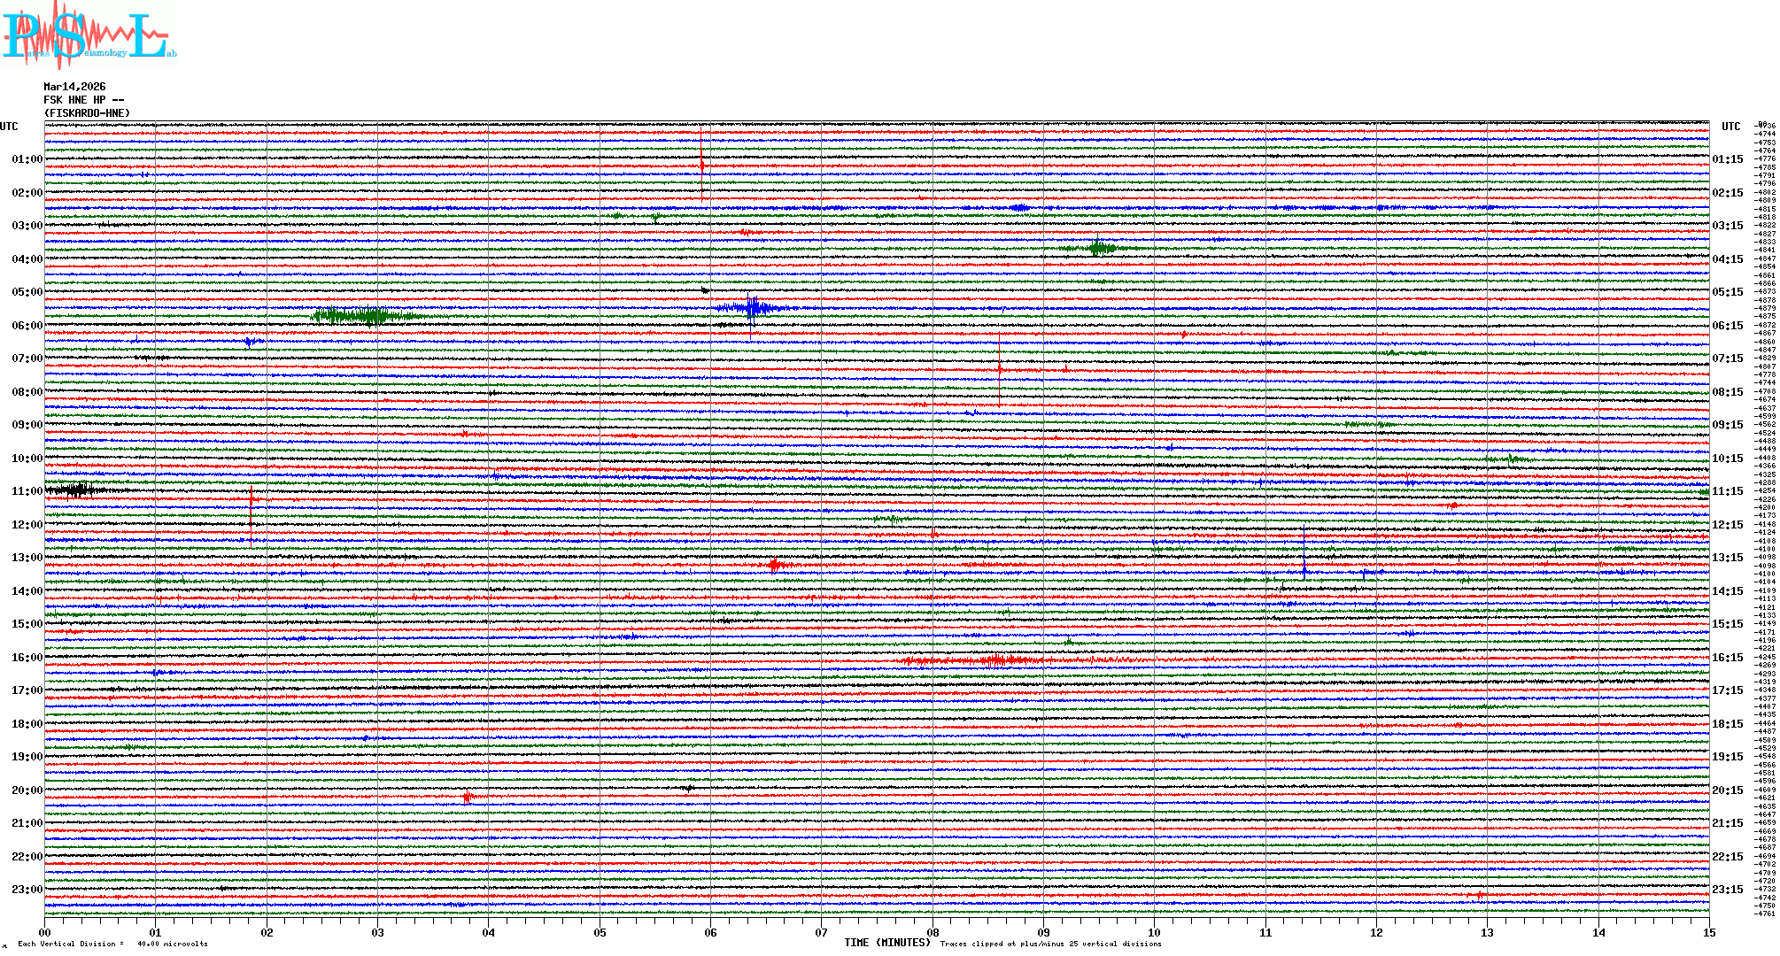Click the 16:15 UTC label on right
This screenshot has height=956, width=1780.
pos(1727,658)
